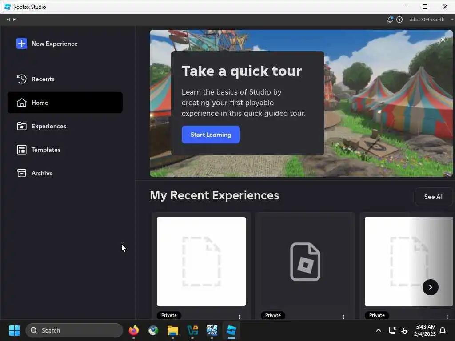Screen dimensions: 455x341
Task: Open the Windows notification center bell
Action: tap(443, 330)
